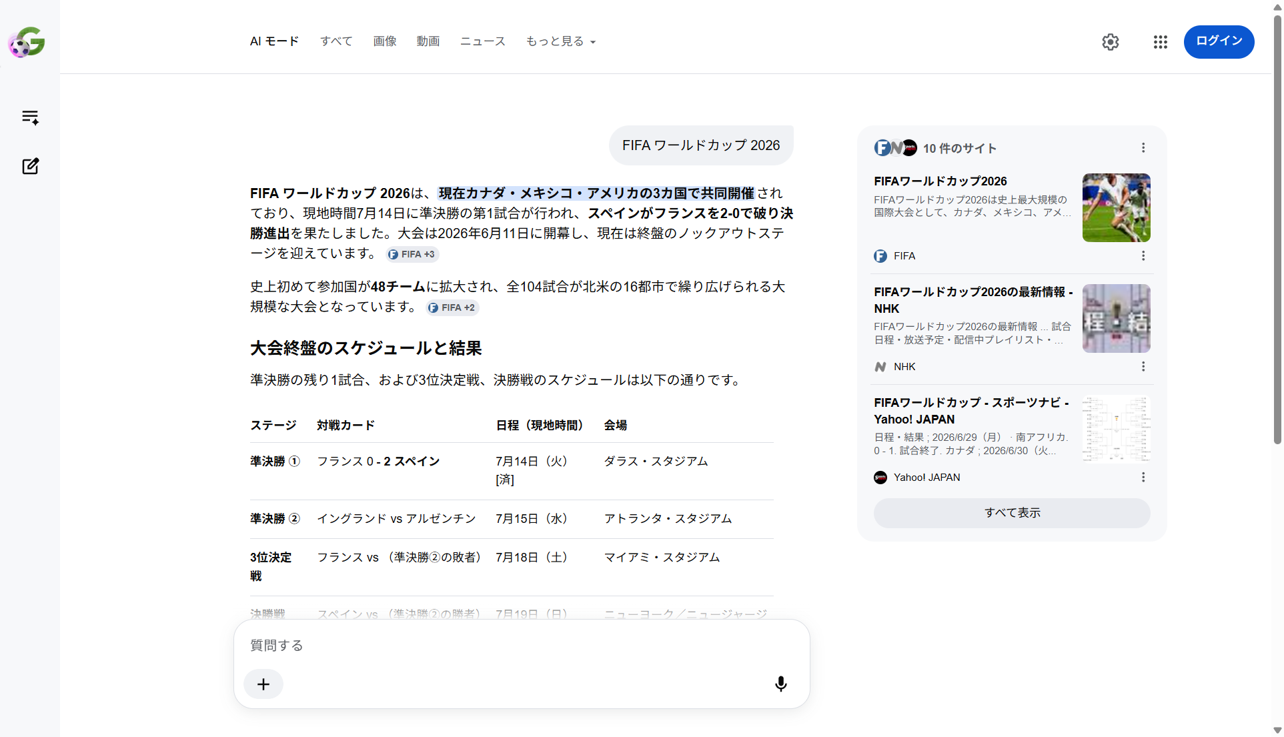Open the NHK 最新情報 source link
Screen dimensions: 1284x737
pyautogui.click(x=973, y=300)
